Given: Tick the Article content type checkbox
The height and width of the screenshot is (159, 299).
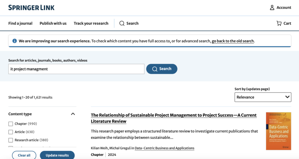Looking at the screenshot, I should tap(11, 132).
